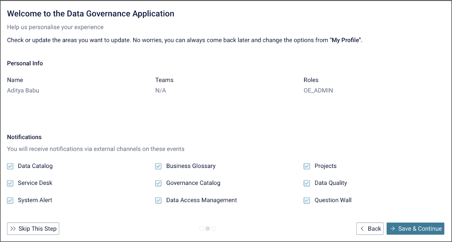Screen dimensions: 452x242
Task: Select the middle pagination dot
Action: 208,229
